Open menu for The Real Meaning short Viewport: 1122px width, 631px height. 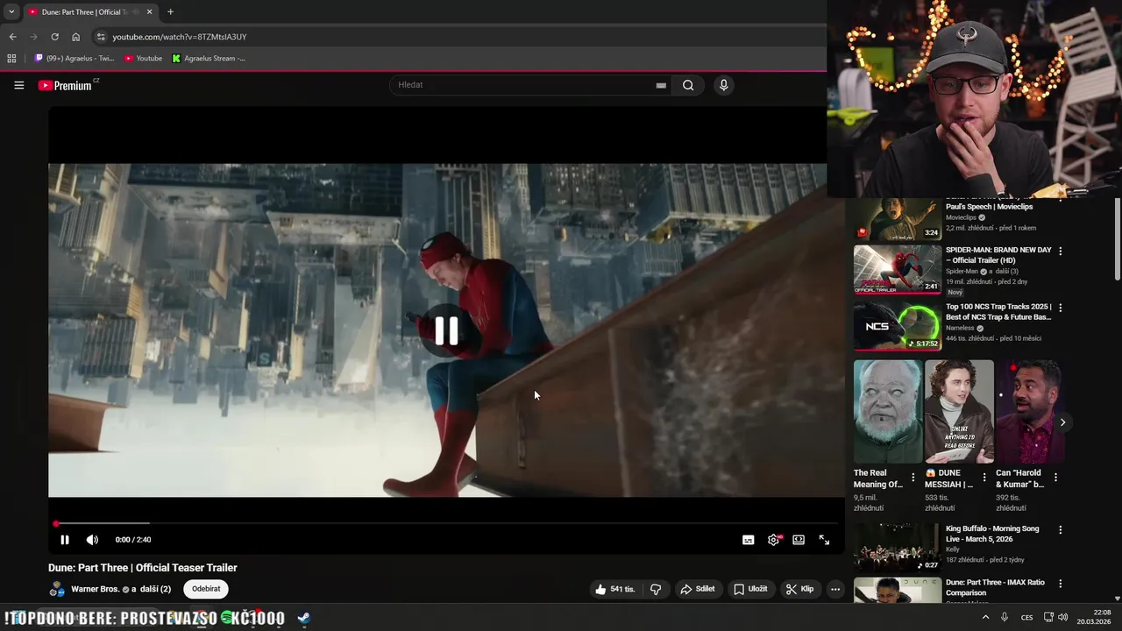tap(913, 478)
